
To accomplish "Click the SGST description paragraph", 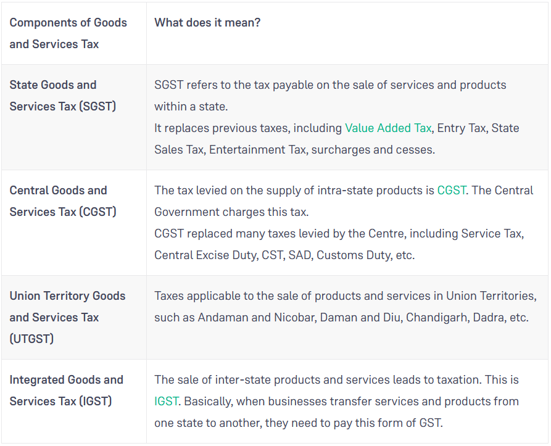I will pyautogui.click(x=329, y=96).
